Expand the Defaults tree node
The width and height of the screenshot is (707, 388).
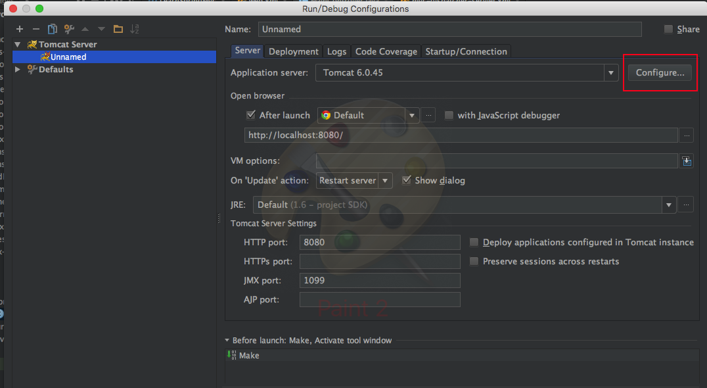coord(18,69)
